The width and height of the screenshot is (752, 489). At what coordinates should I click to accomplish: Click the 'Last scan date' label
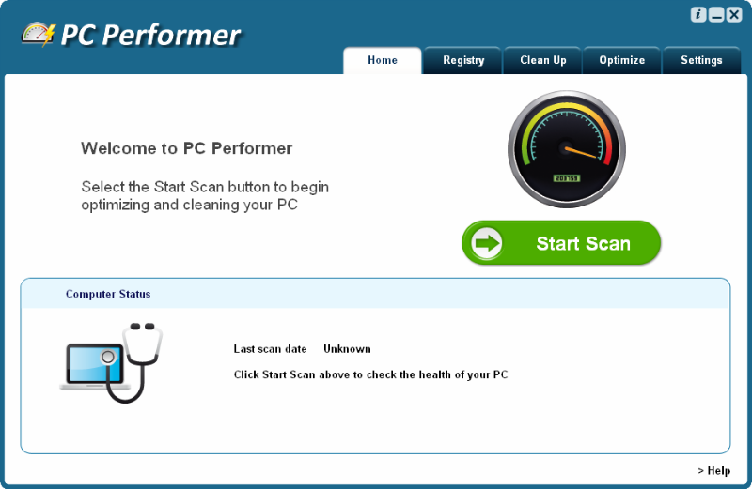(270, 348)
